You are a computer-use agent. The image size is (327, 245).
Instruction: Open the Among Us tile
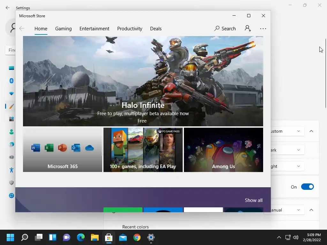224,150
